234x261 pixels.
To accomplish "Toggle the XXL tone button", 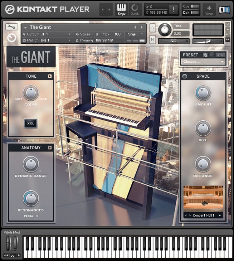I will pyautogui.click(x=31, y=124).
